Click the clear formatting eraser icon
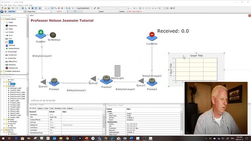 tap(98, 8)
